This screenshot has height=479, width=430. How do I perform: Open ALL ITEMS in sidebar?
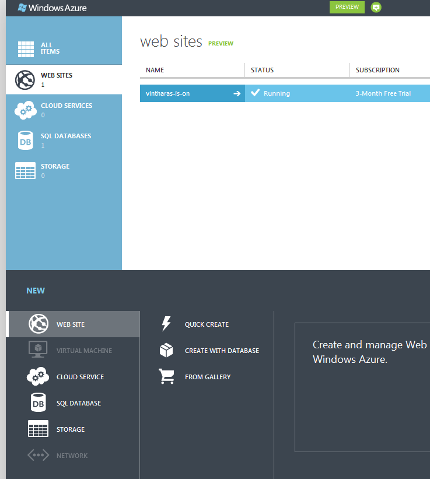point(50,48)
